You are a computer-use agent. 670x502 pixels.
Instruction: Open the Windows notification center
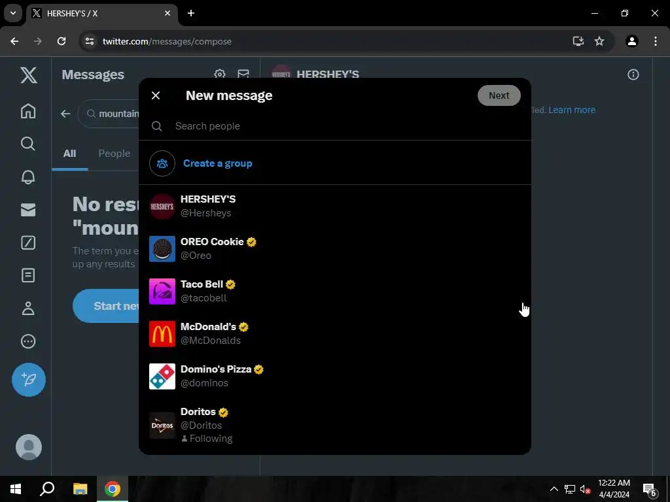pos(649,489)
